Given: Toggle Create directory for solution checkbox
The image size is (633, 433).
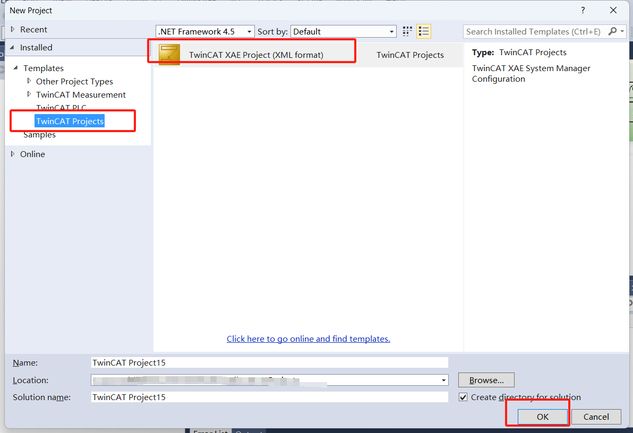Looking at the screenshot, I should pos(463,397).
